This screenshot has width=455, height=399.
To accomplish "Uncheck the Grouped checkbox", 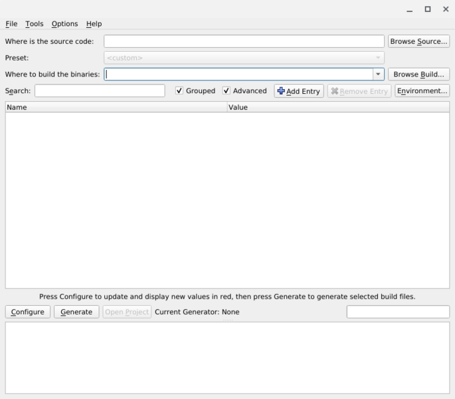I will [x=179, y=91].
